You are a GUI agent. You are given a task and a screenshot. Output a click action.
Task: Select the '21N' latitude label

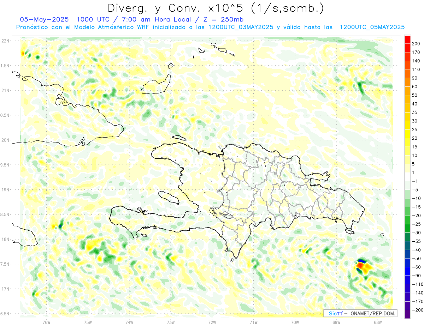click(6, 90)
